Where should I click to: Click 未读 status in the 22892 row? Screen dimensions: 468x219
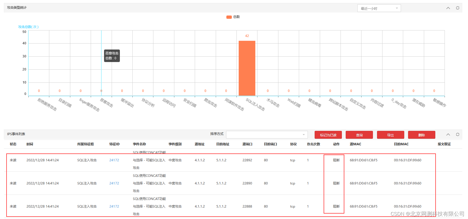[x=13, y=160]
